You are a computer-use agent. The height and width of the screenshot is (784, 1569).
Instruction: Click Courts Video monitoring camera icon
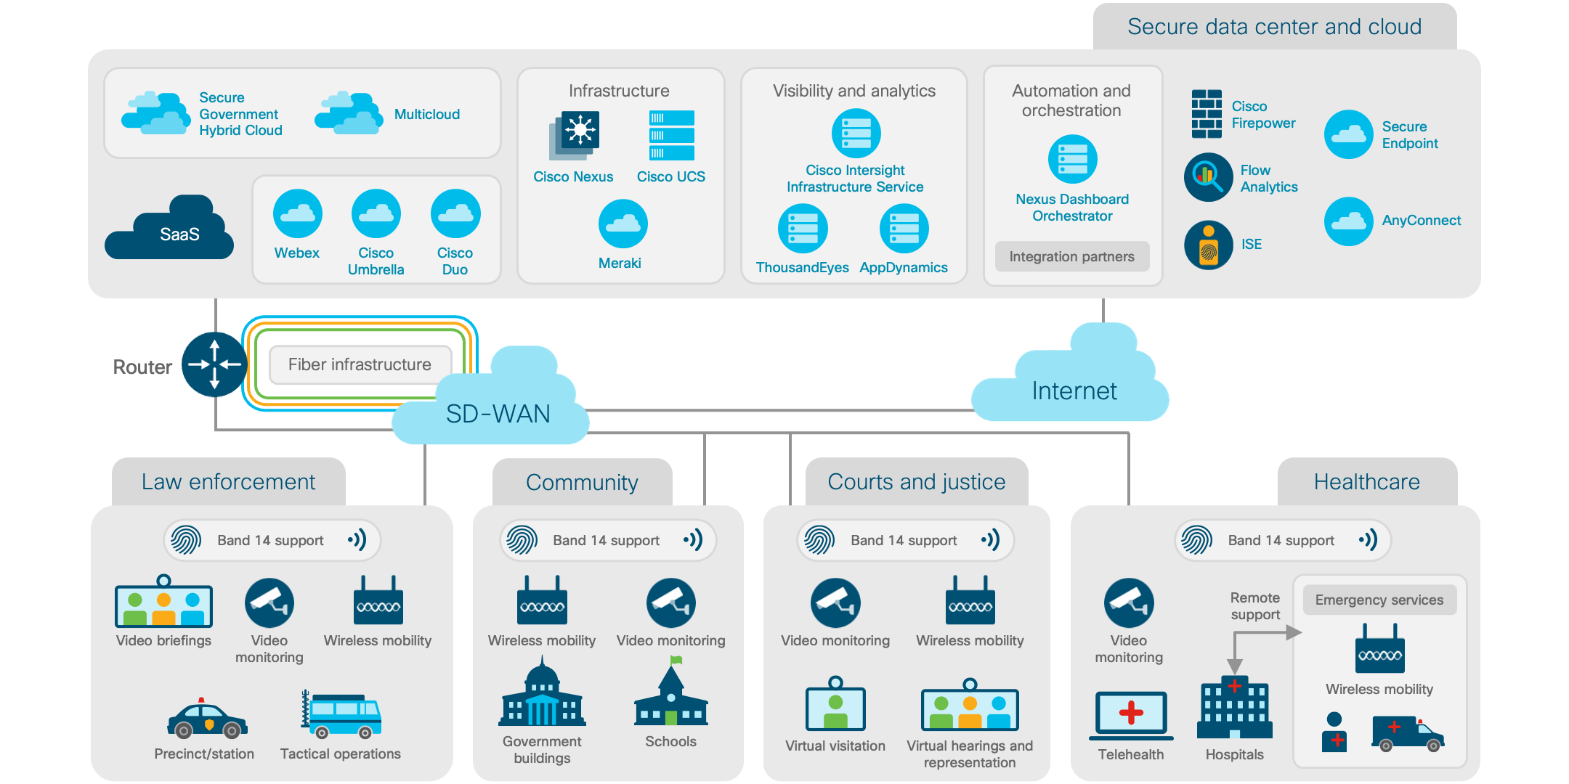click(x=835, y=603)
